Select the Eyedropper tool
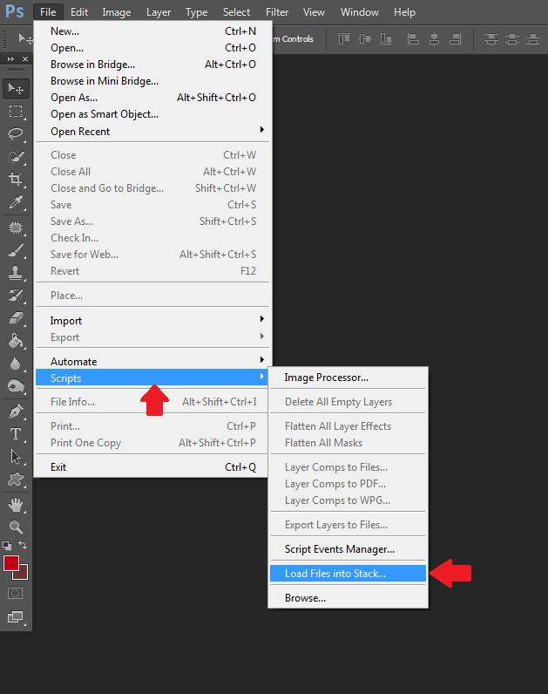Viewport: 548px width, 694px height. coord(16,202)
